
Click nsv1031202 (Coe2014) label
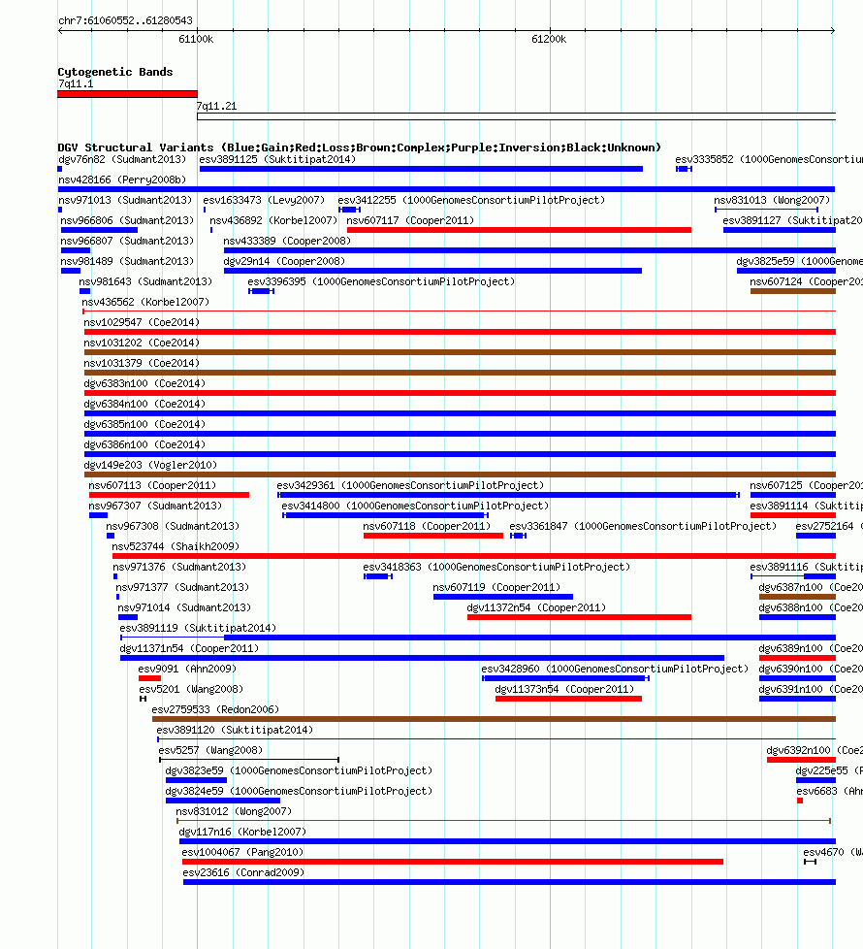tap(142, 343)
